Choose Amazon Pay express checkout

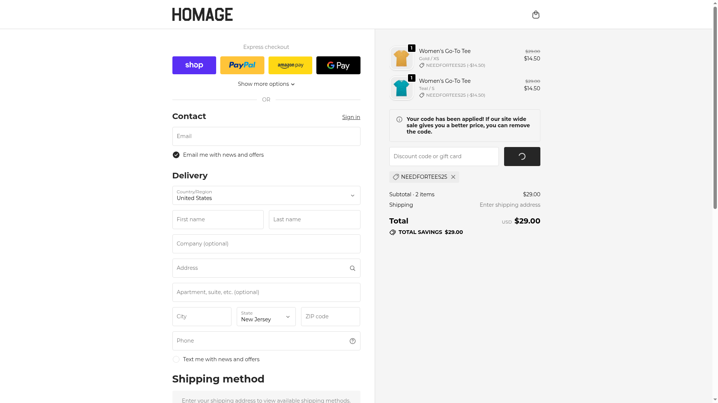pyautogui.click(x=290, y=65)
